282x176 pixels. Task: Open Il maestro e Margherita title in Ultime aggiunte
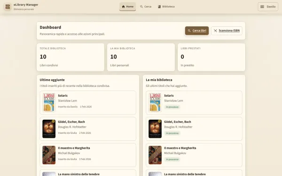point(74,148)
